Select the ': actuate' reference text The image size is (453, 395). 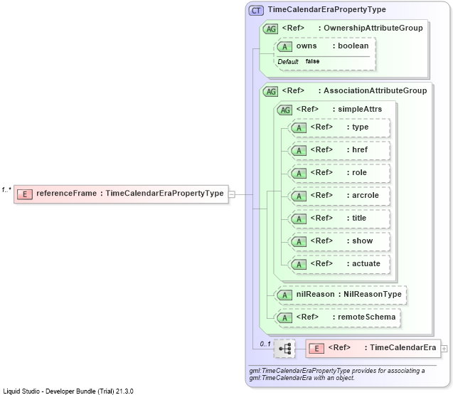pos(363,264)
